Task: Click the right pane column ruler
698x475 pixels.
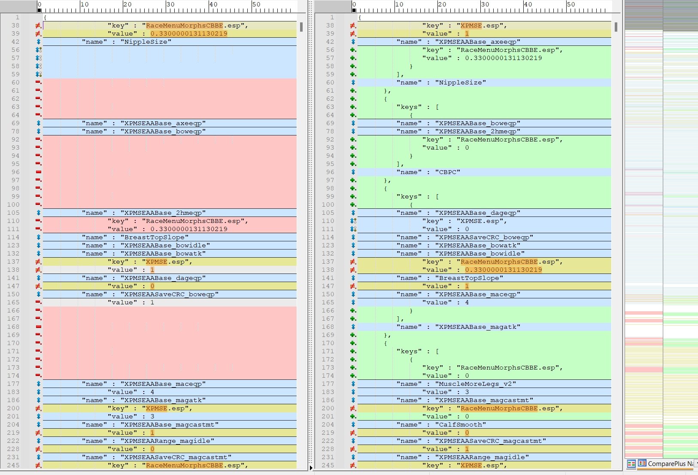Action: tap(481, 6)
